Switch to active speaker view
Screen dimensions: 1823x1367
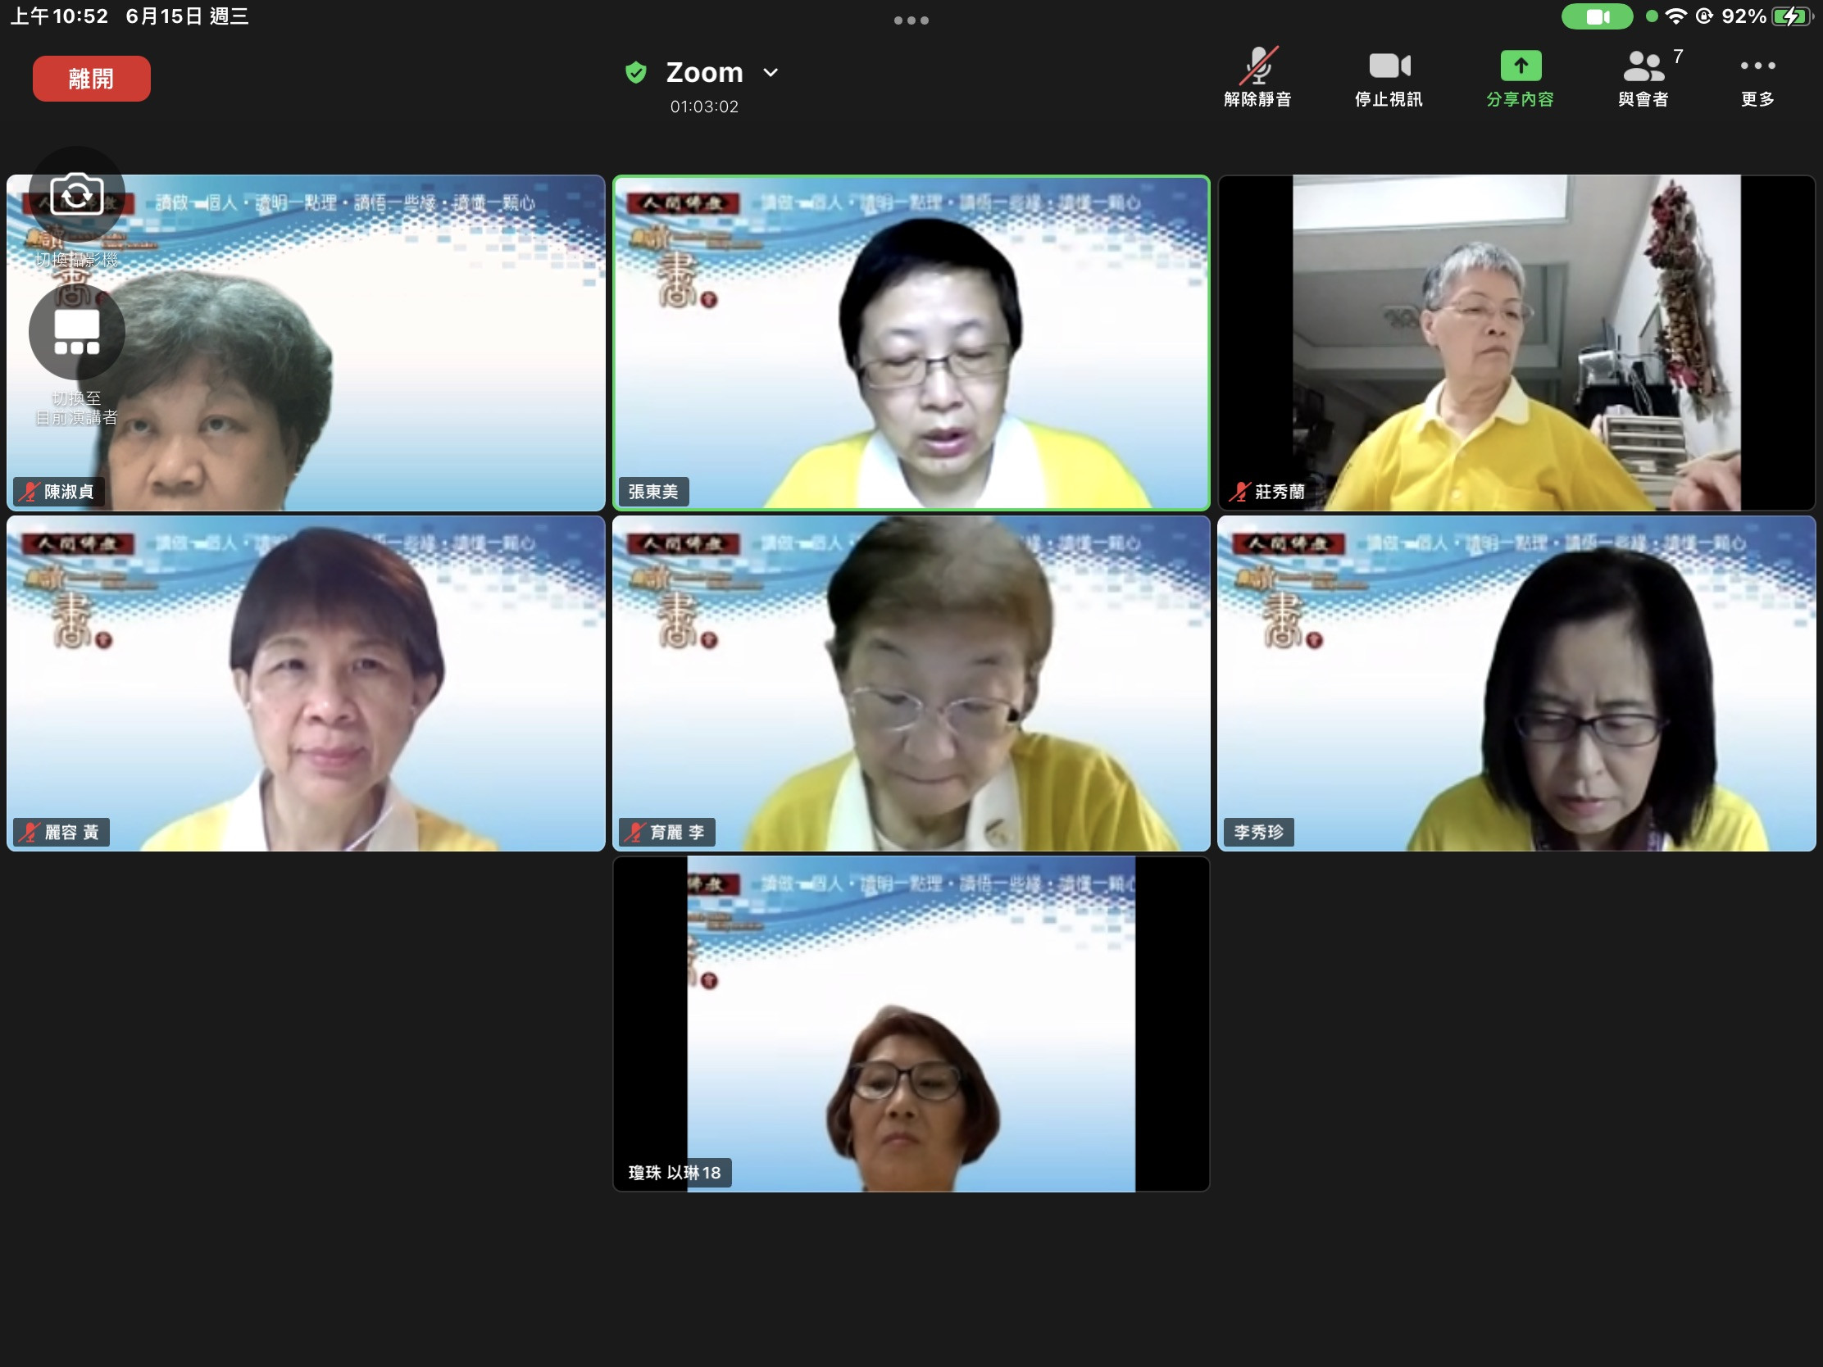point(77,332)
